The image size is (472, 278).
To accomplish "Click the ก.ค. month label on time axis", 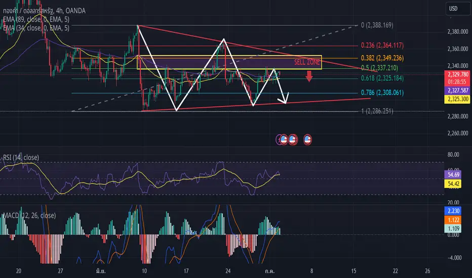I will [x=270, y=271].
